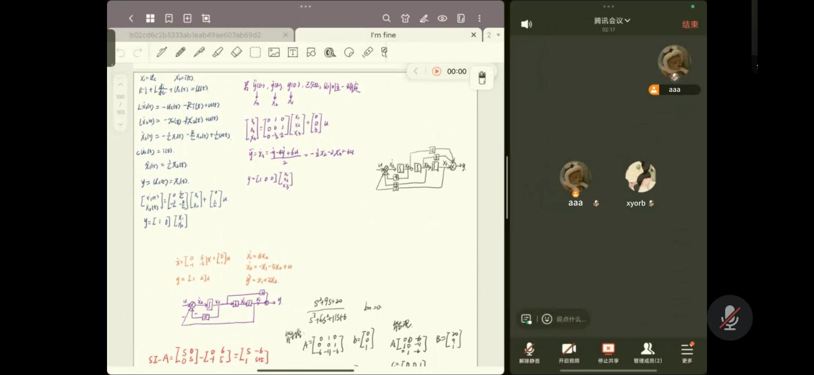Click 停止共享 to stop screen sharing
Image resolution: width=814 pixels, height=375 pixels.
(608, 352)
